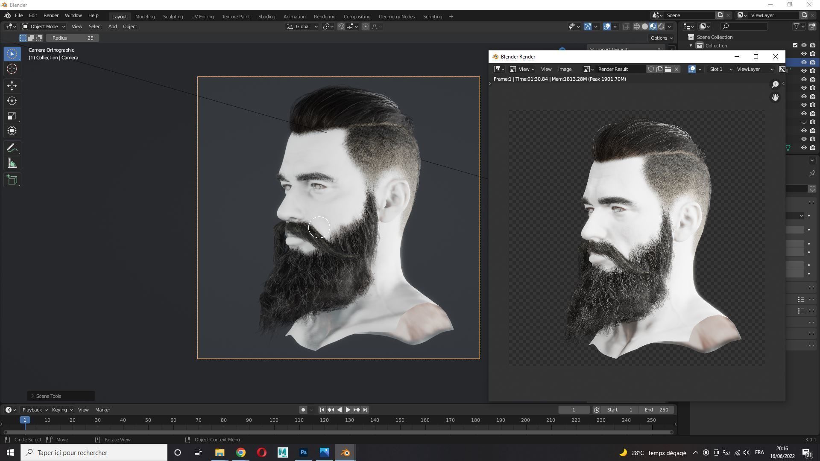Click End frame field 250

point(657,410)
